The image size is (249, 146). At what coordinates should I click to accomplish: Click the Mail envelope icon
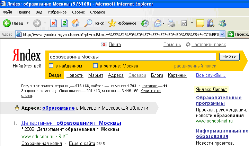[x=158, y=23]
